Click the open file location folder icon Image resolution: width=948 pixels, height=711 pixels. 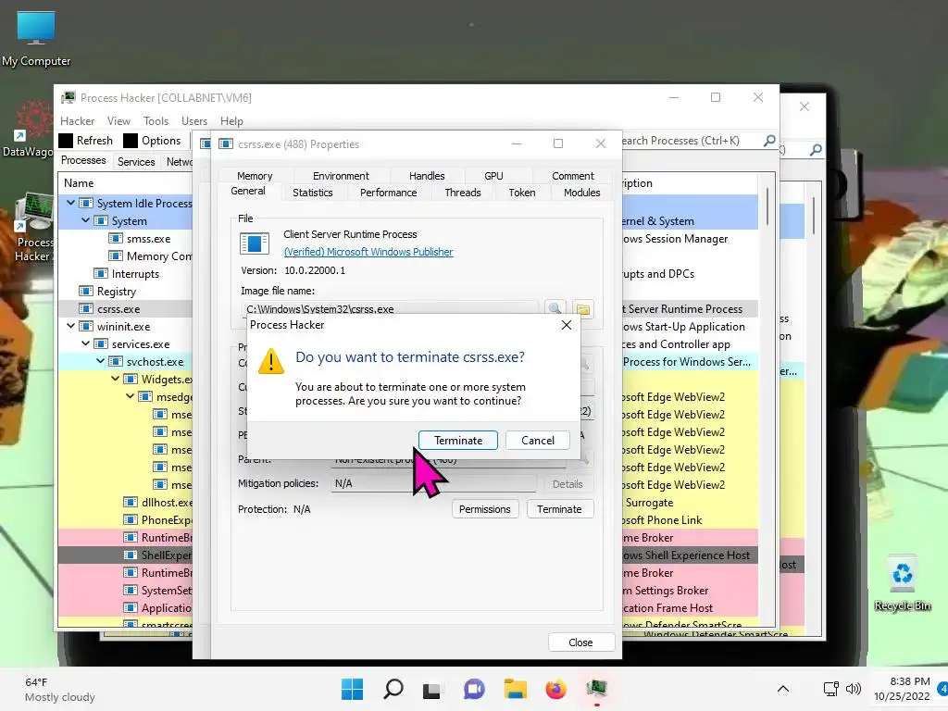point(583,308)
